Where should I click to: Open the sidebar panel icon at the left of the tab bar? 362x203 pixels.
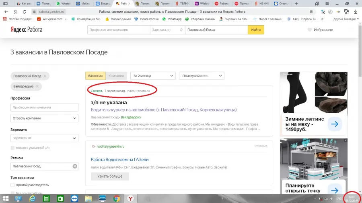pyautogui.click(x=5, y=4)
